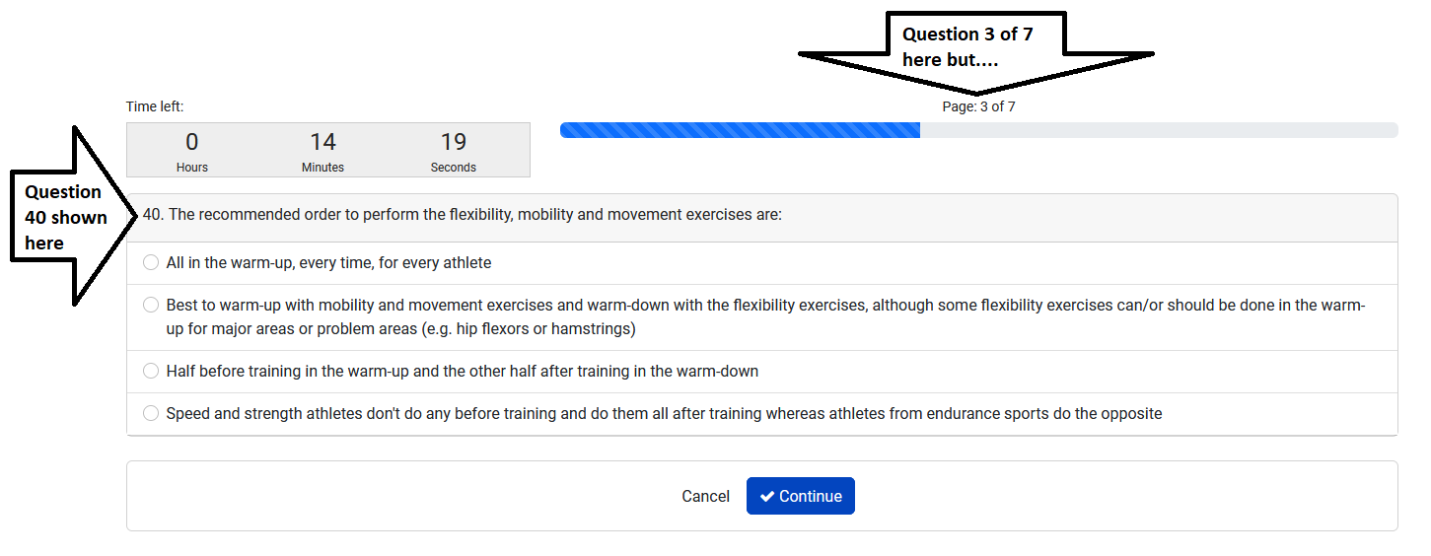
Task: Click the blue striped filled part of progress bar
Action: point(740,130)
